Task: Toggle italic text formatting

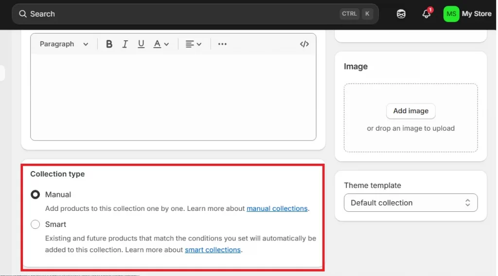Action: 125,44
